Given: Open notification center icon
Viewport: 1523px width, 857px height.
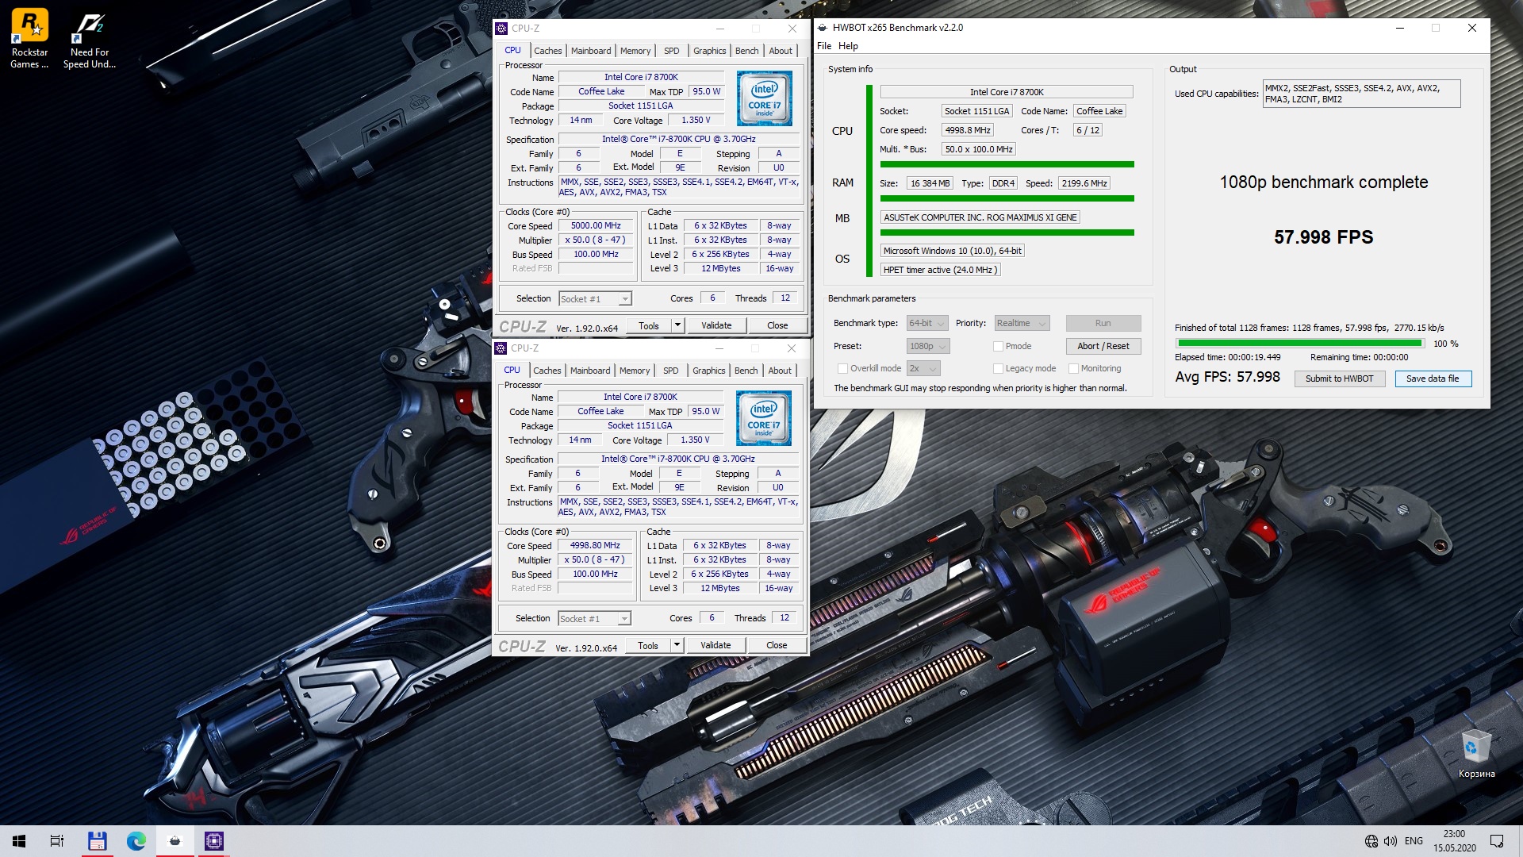Looking at the screenshot, I should pyautogui.click(x=1497, y=841).
